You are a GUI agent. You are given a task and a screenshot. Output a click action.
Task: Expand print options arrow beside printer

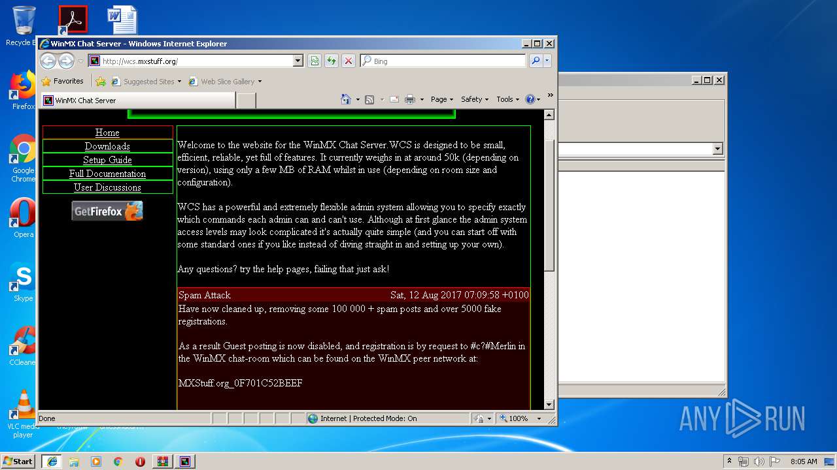click(x=422, y=100)
